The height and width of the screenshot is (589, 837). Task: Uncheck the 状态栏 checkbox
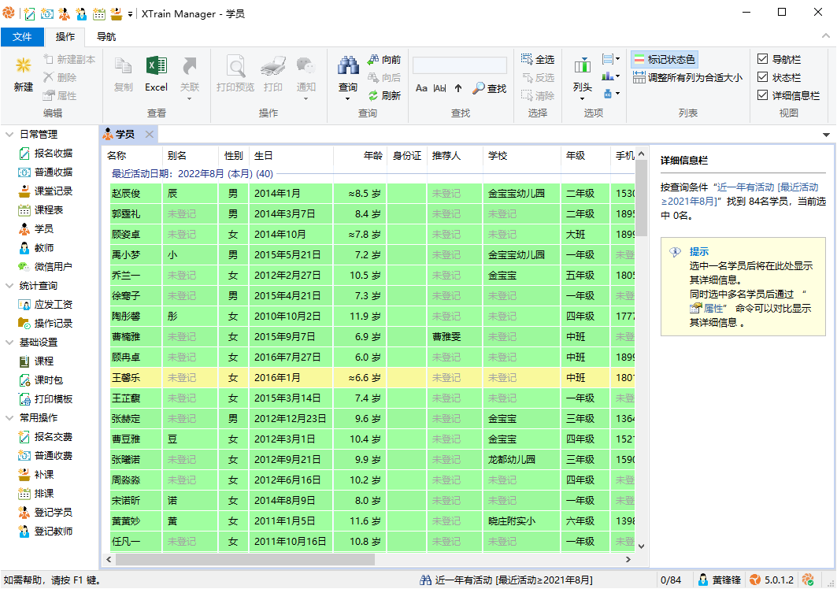(x=762, y=77)
